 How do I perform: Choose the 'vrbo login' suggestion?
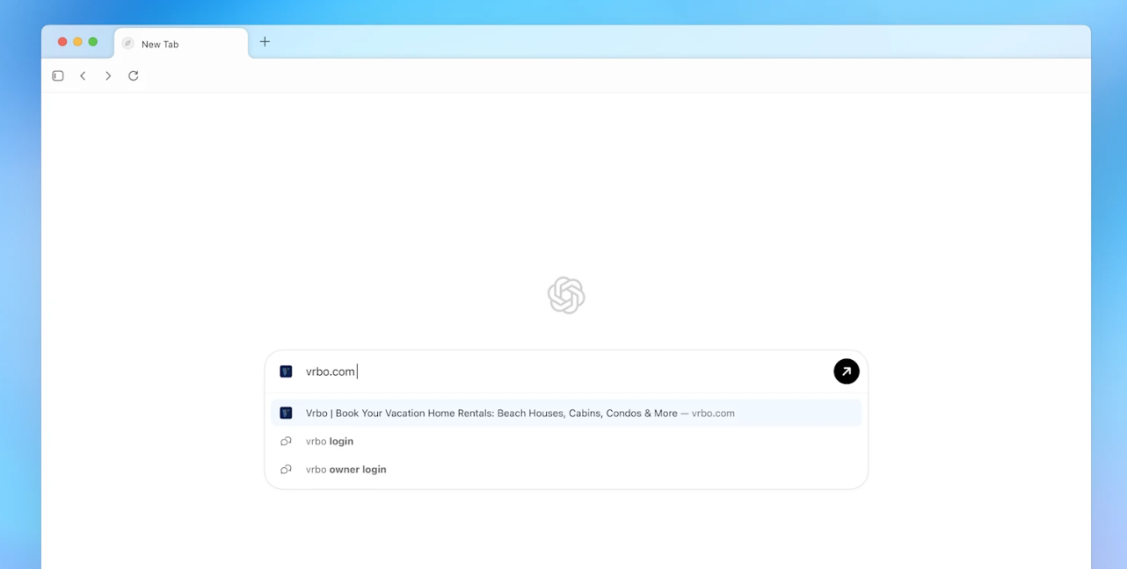point(330,442)
